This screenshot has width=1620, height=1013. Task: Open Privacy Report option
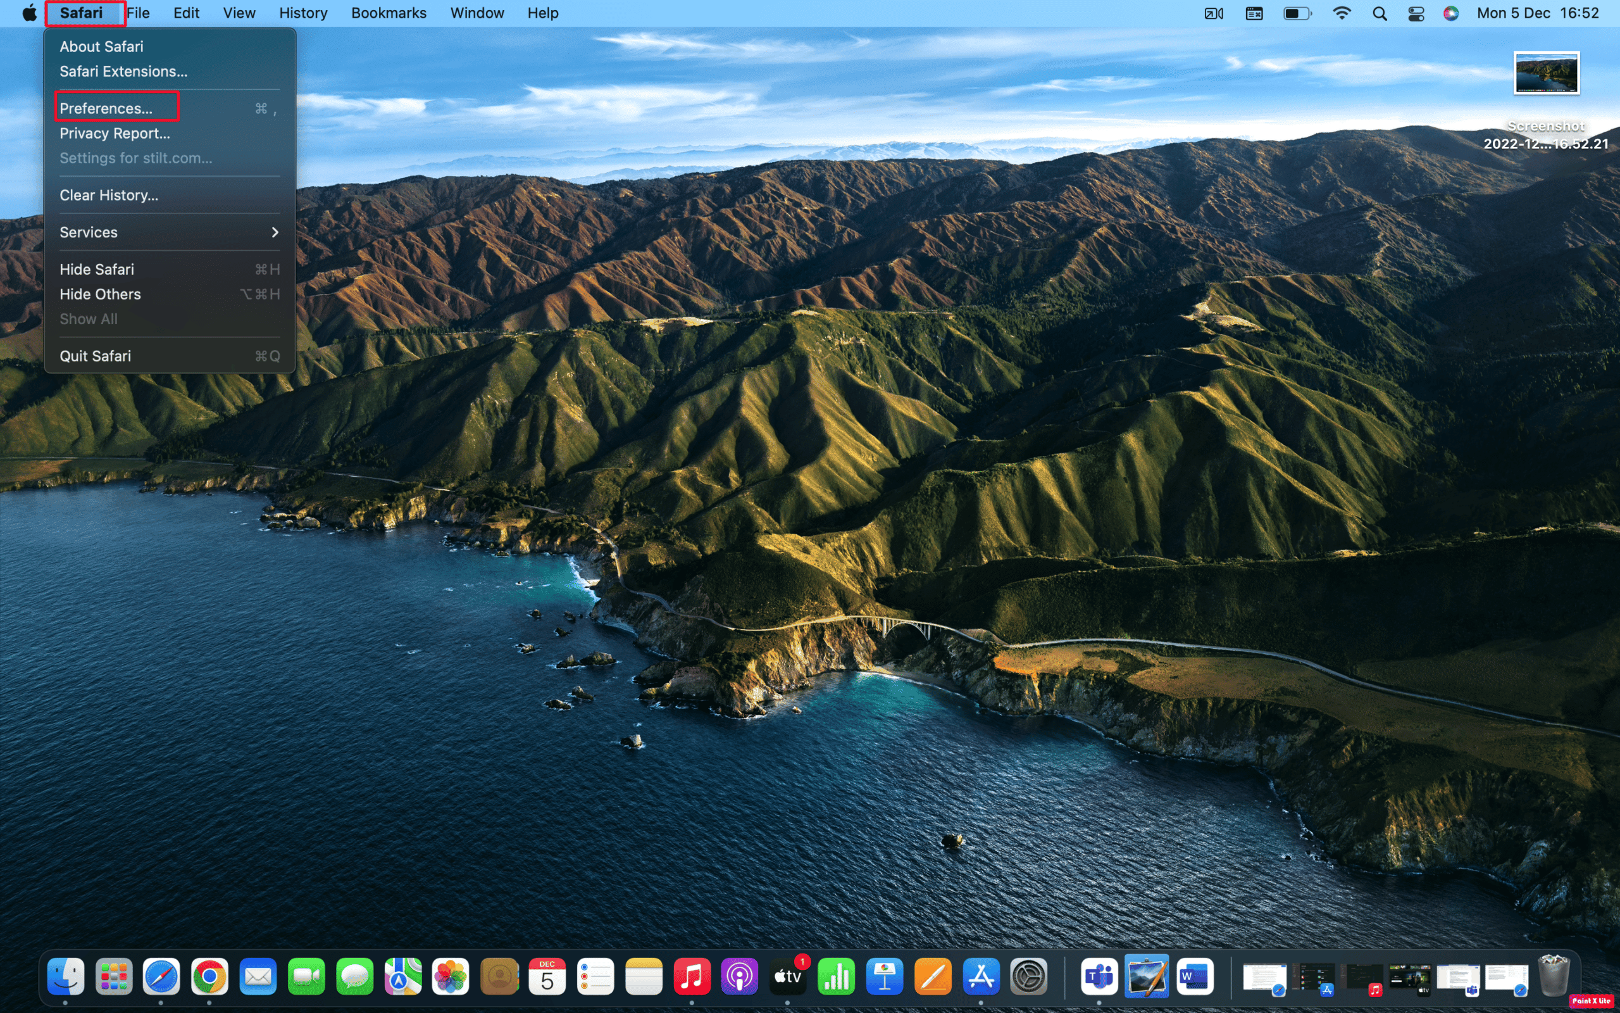click(115, 132)
